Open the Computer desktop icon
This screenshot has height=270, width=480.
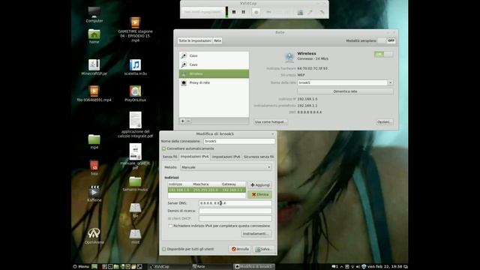[94, 14]
